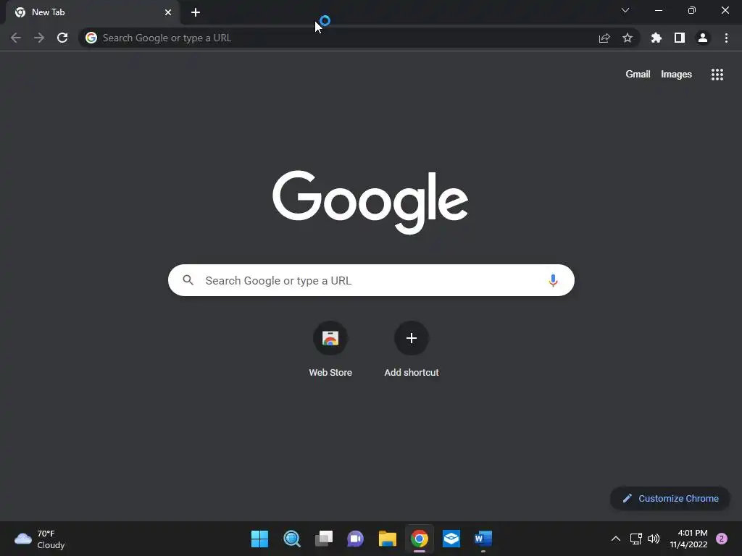The width and height of the screenshot is (742, 556).
Task: Open Gmail link
Action: pos(638,75)
